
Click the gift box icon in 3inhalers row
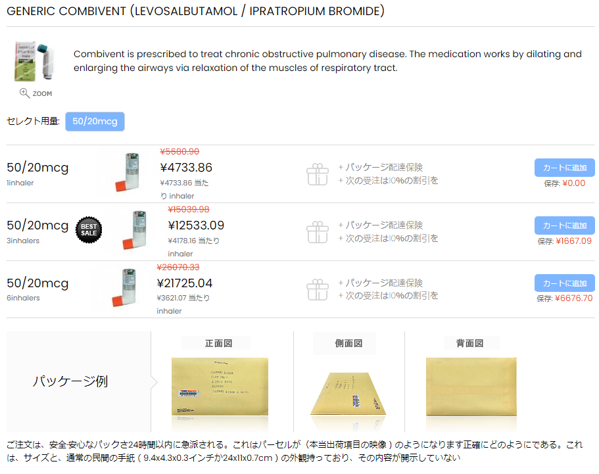coord(318,232)
